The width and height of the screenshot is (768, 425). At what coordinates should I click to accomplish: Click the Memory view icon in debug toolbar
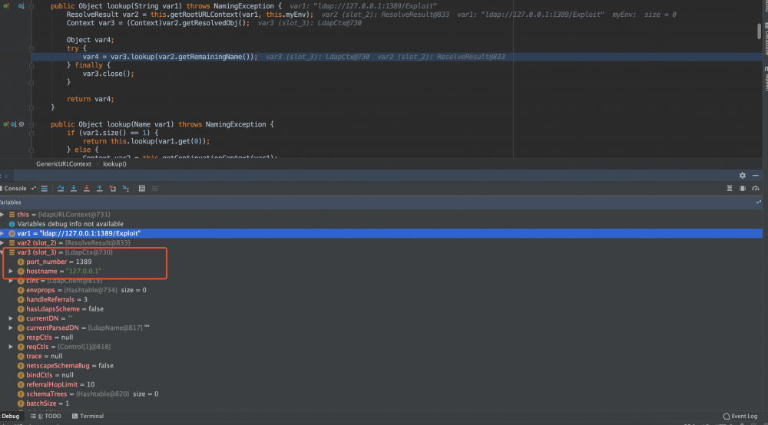point(743,188)
